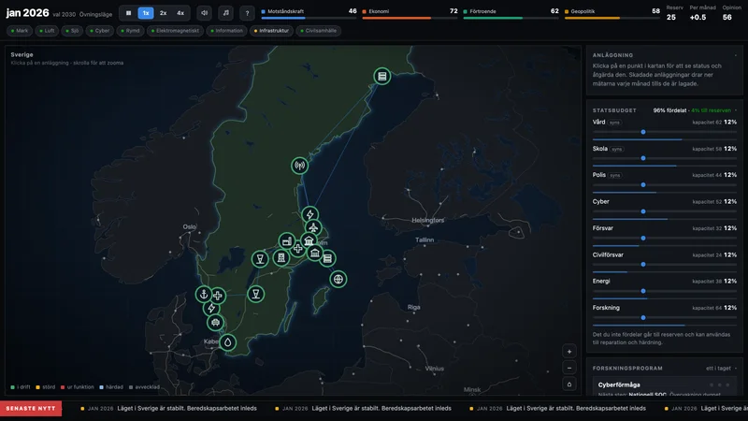Click the Geopolitik meter

(612, 13)
